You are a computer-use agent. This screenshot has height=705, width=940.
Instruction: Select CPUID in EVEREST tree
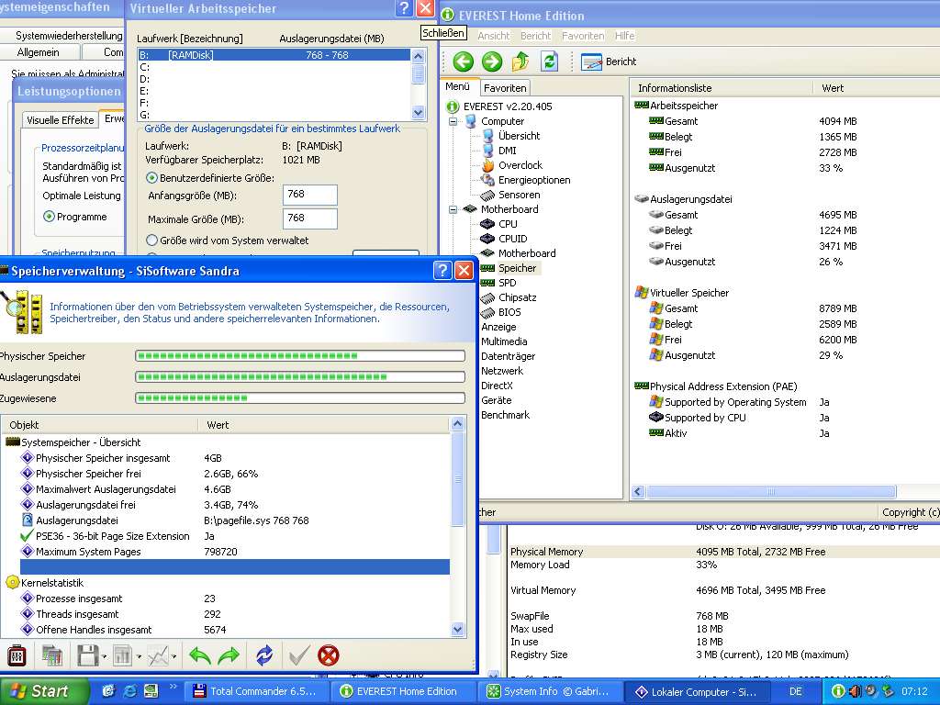(512, 239)
